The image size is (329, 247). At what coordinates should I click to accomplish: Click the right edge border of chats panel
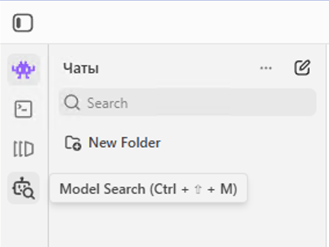point(326,146)
